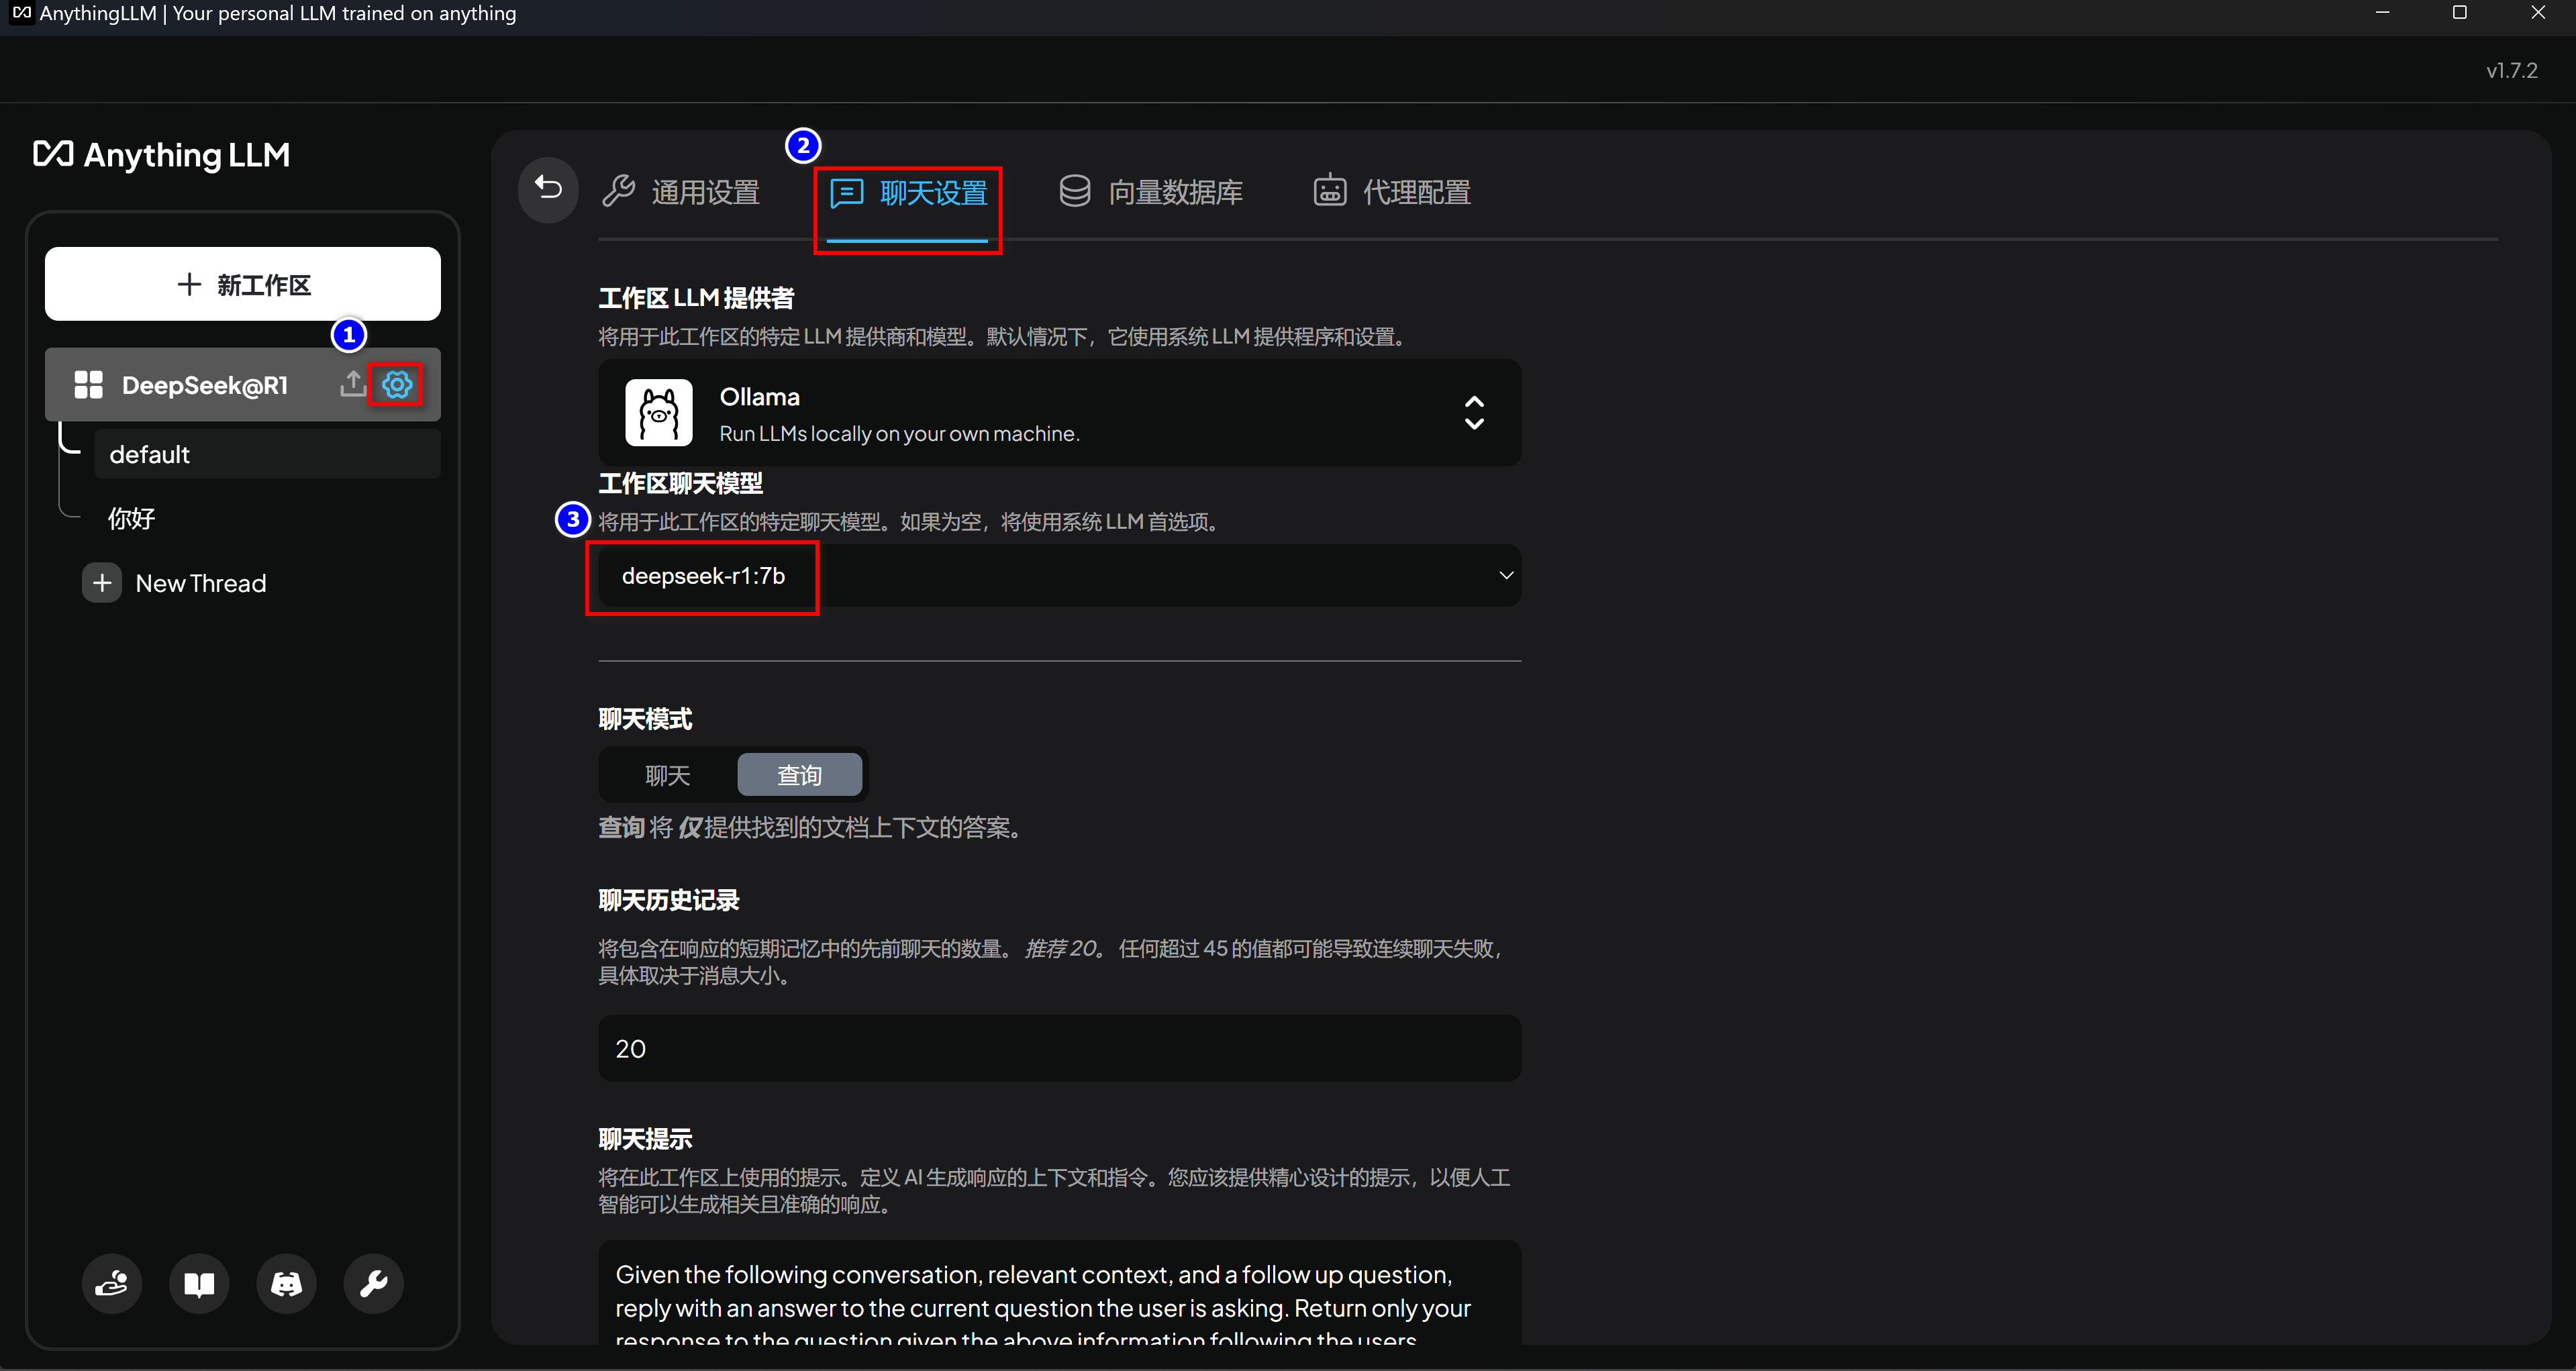Click the v1.7.2 version label
Screen dimensions: 2576x1371
tap(2512, 70)
